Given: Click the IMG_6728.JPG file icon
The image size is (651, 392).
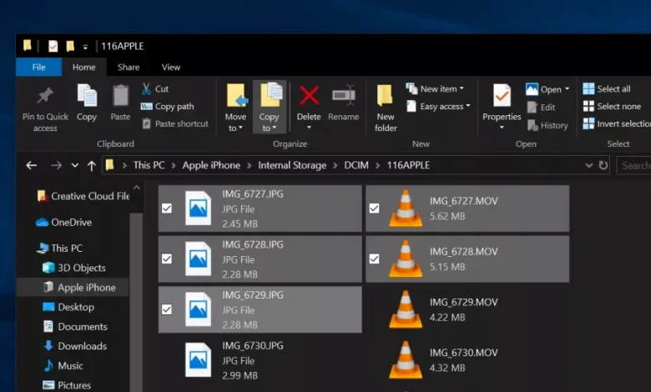Looking at the screenshot, I should [x=198, y=259].
